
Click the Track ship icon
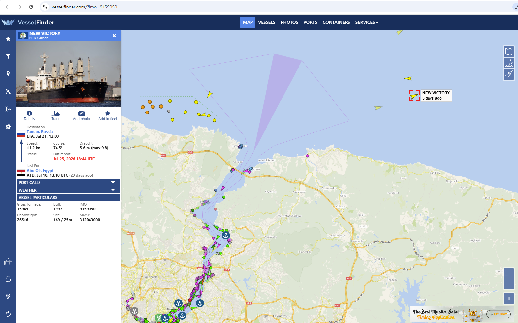tap(56, 113)
